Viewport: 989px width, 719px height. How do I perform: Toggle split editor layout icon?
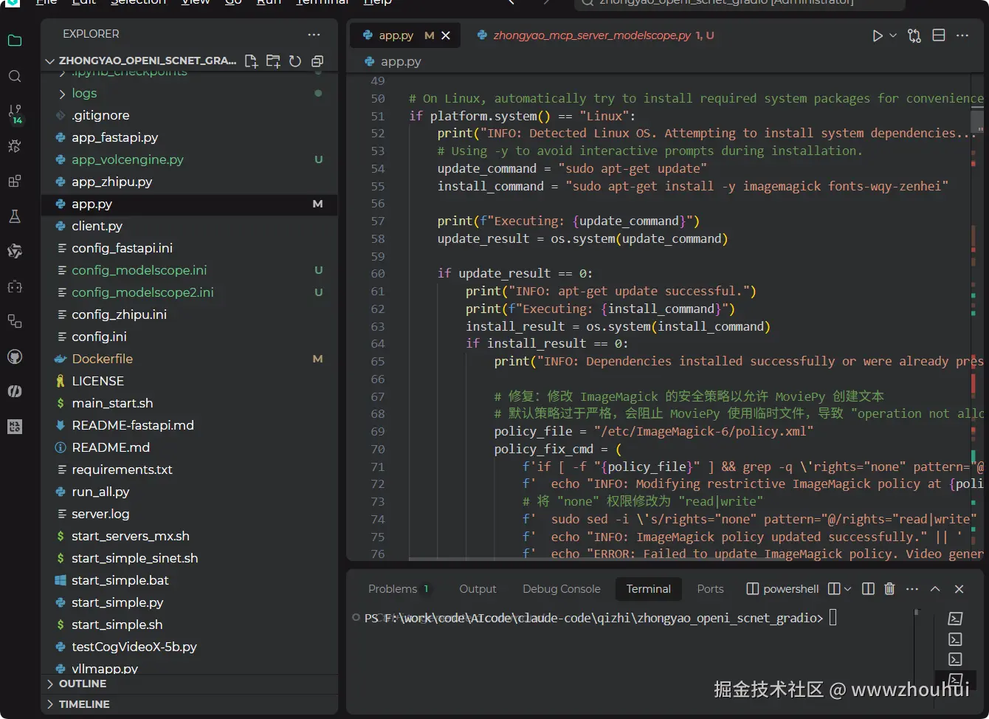tap(939, 35)
